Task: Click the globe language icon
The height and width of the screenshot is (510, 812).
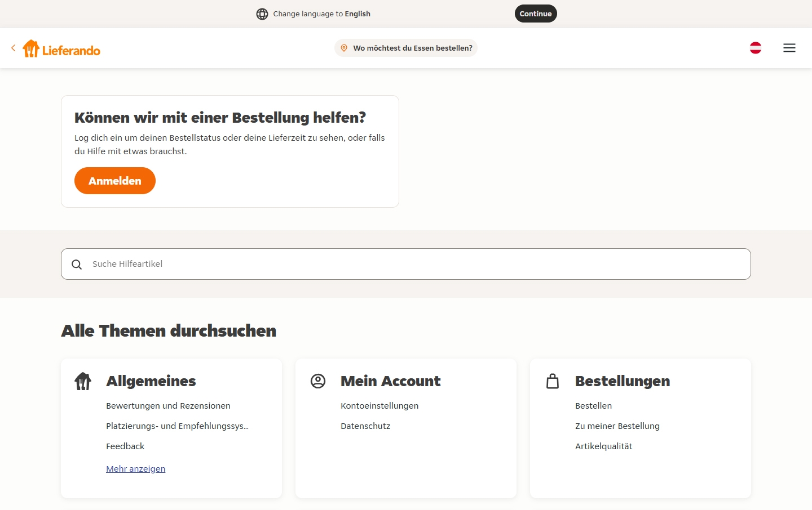Action: pyautogui.click(x=262, y=14)
